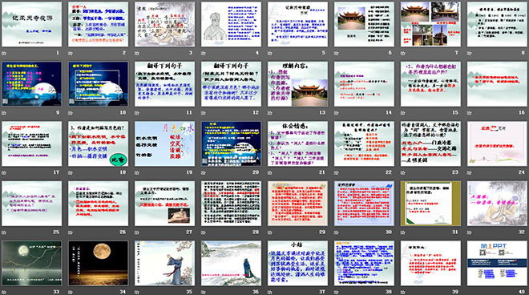The width and height of the screenshot is (529, 295).
Task: Select slide 34 orange full moon thumbnail
Action: tap(98, 263)
